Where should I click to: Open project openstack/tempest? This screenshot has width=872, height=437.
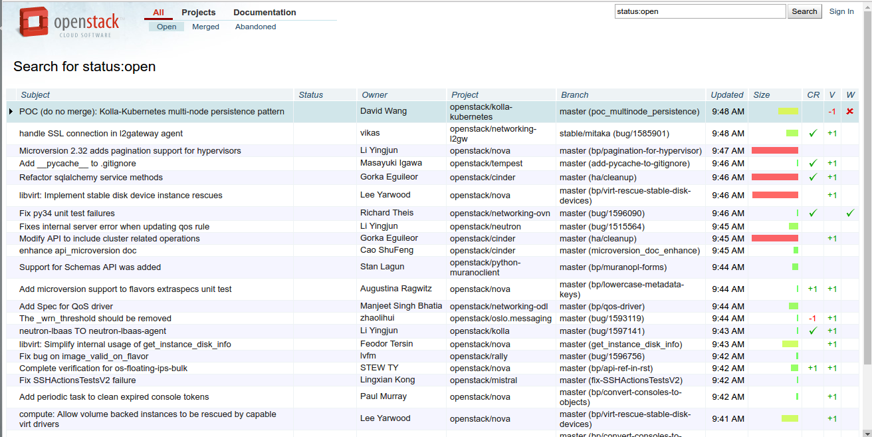[x=487, y=163]
